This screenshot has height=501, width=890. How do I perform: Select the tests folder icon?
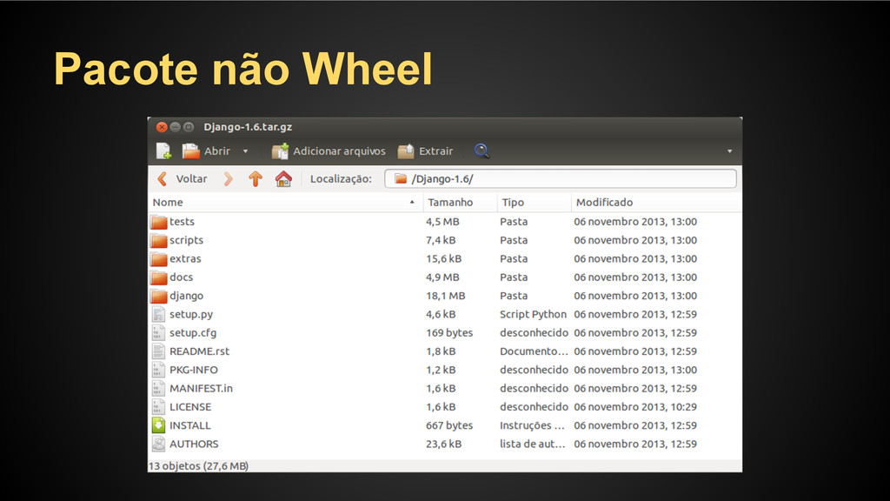pyautogui.click(x=159, y=222)
